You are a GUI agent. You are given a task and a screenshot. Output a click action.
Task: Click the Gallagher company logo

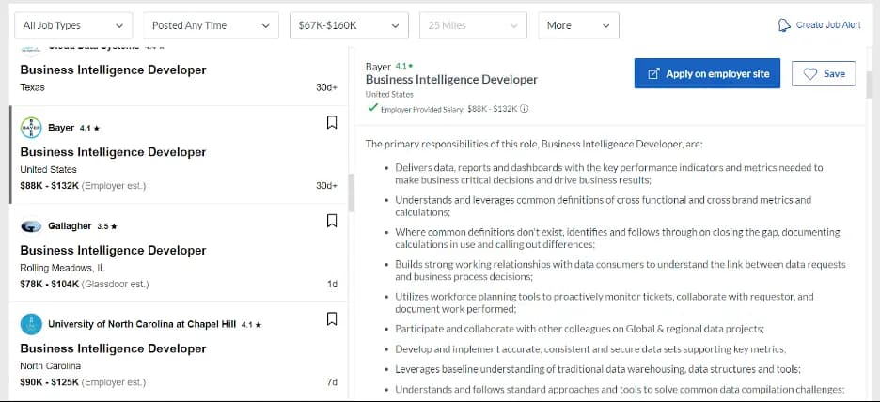(x=31, y=226)
